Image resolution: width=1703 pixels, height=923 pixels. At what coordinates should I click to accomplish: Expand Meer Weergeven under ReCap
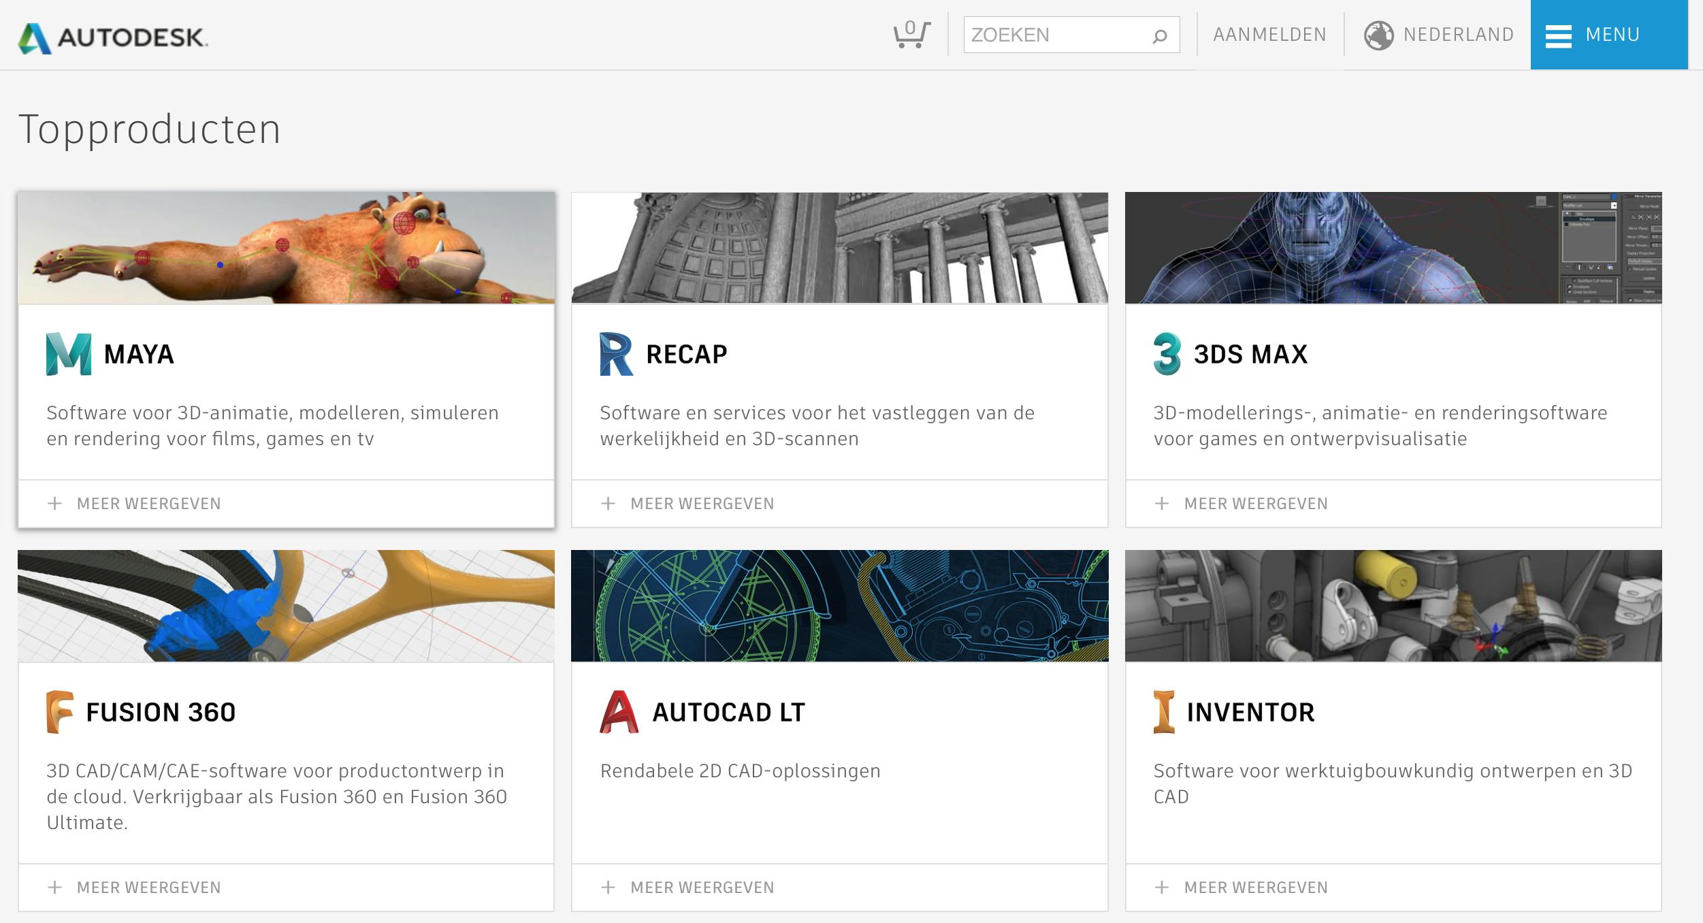click(688, 504)
